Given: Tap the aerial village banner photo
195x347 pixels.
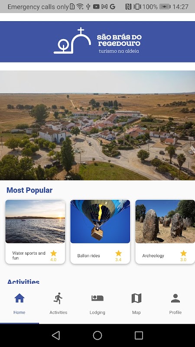Looking at the screenshot, I should (97, 125).
